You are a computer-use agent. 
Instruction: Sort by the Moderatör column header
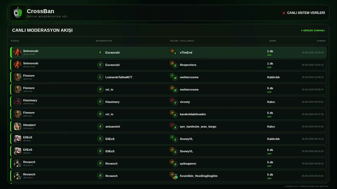pos(104,41)
